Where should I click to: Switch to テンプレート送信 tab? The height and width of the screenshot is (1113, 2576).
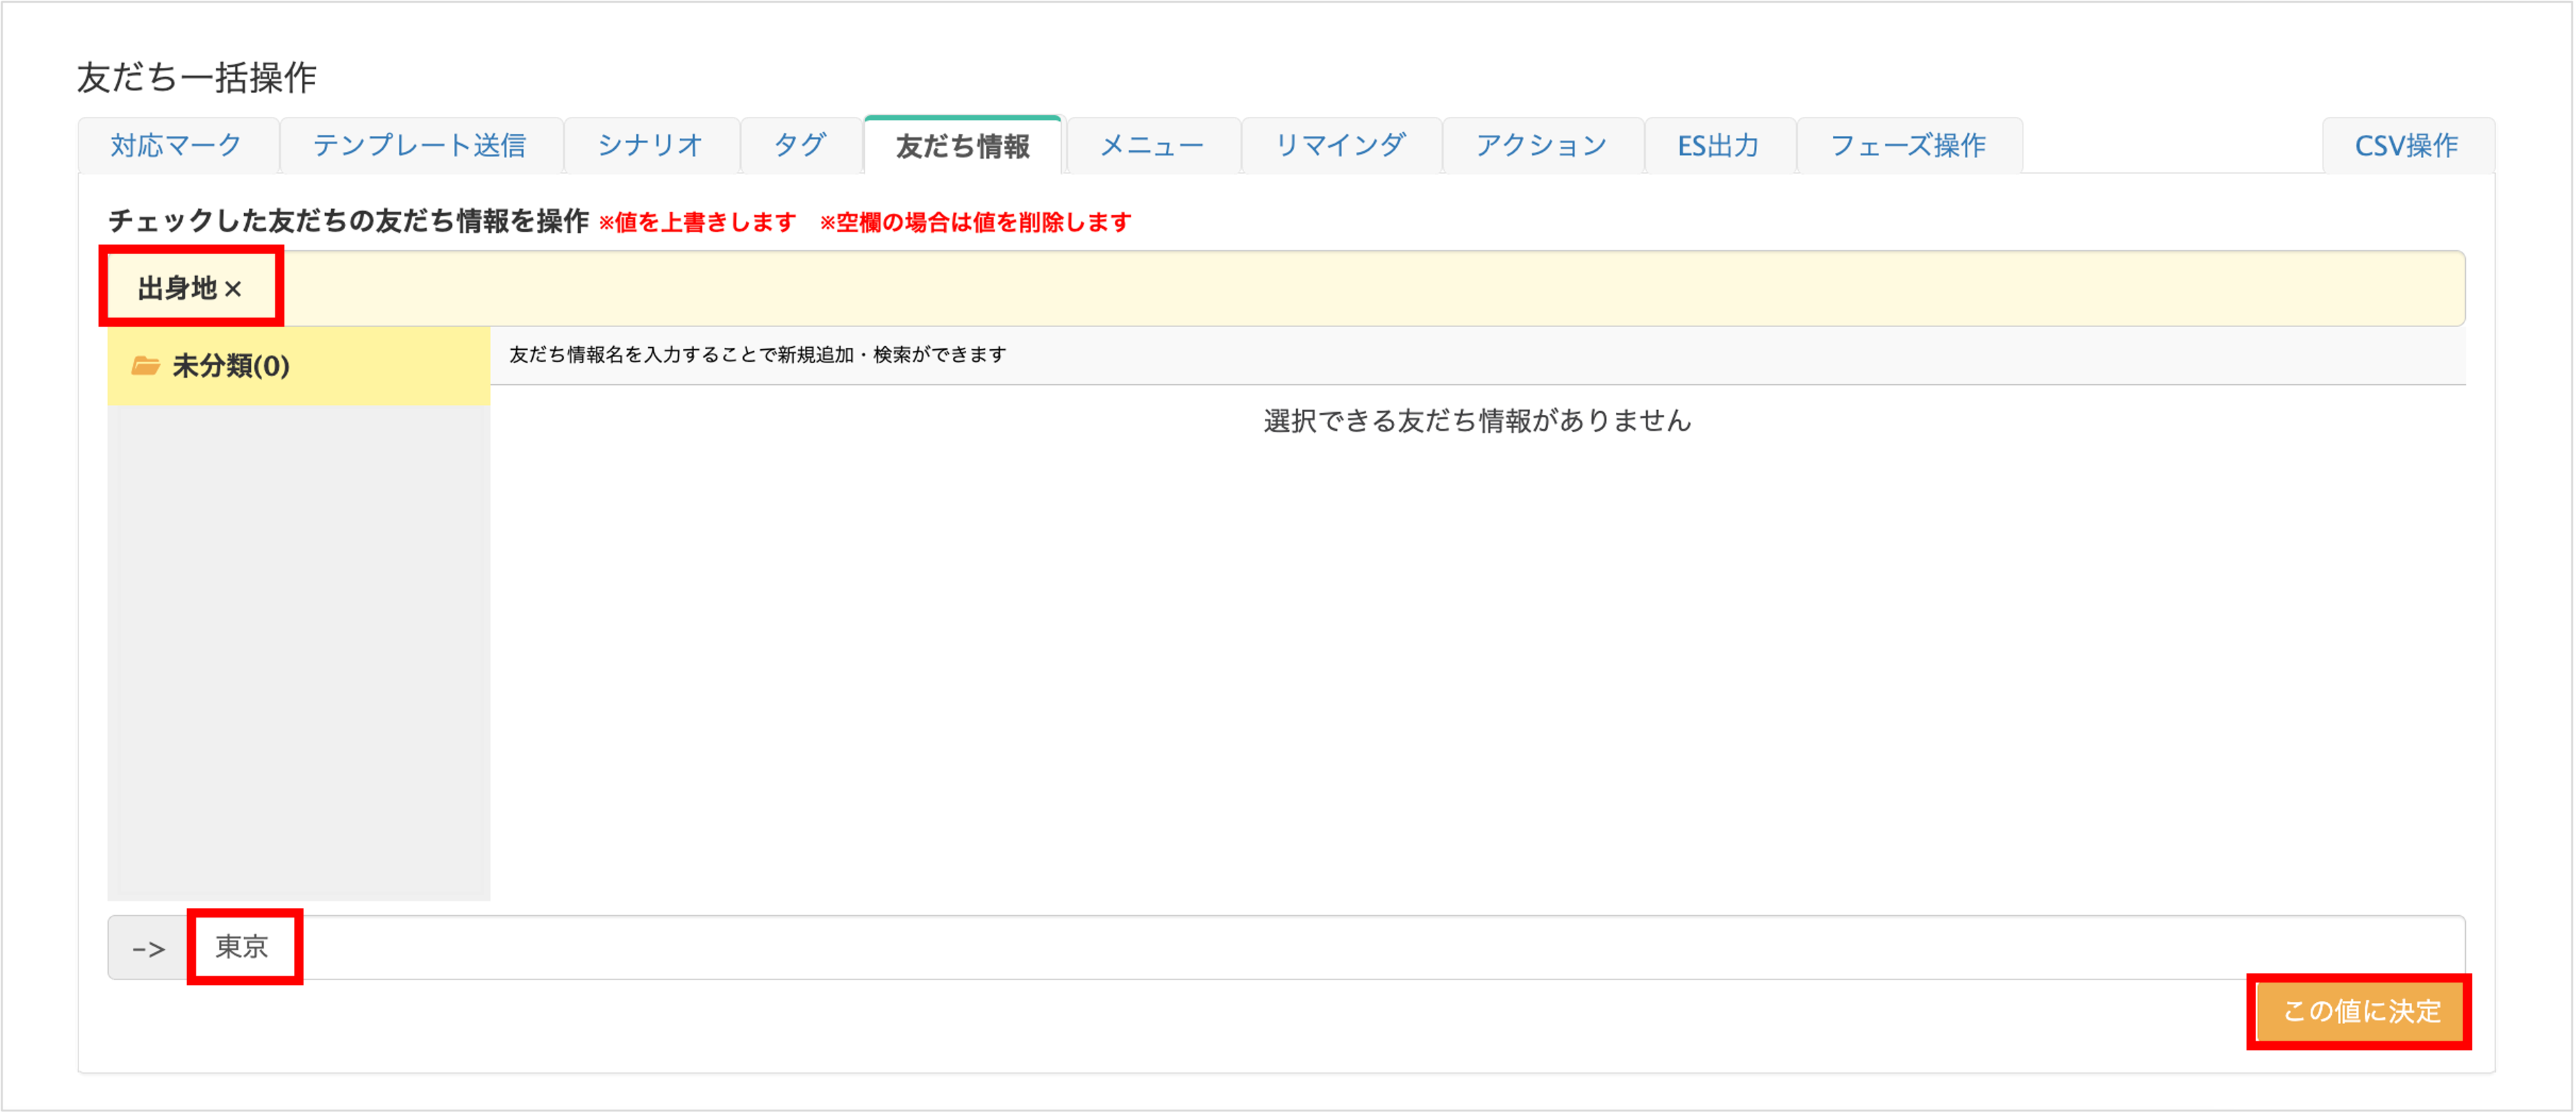pos(419,146)
